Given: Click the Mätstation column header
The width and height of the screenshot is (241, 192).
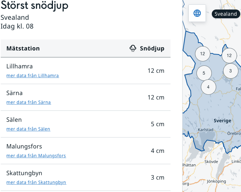Looking at the screenshot, I should 23,48.
